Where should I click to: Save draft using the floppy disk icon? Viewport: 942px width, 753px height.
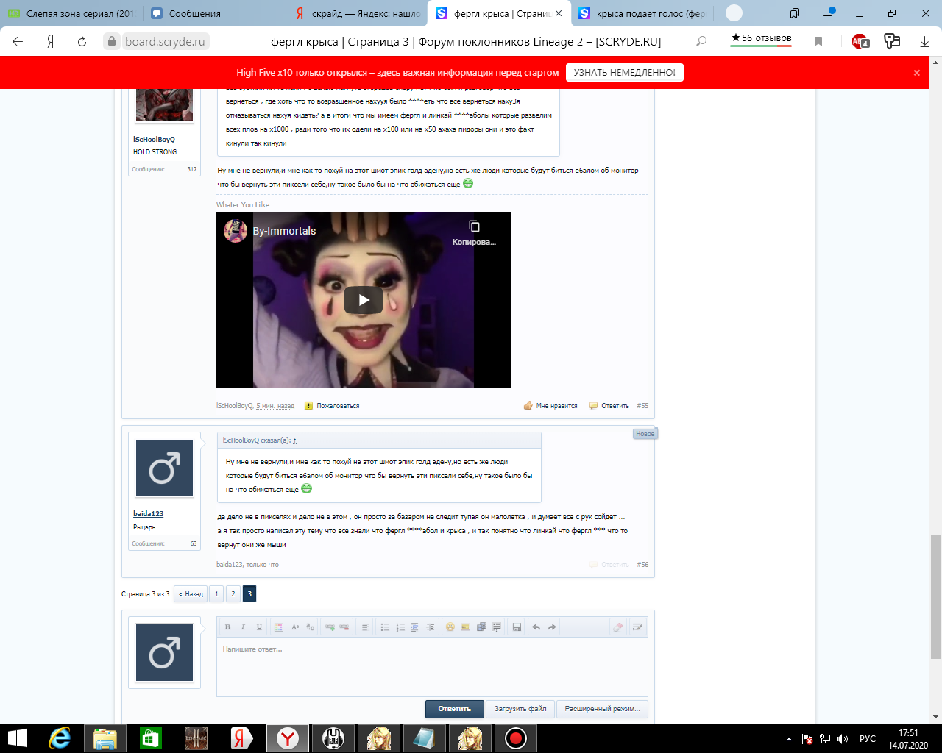tap(517, 627)
